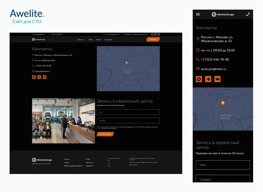This screenshot has height=192, width=263.
Task: Open the chat messenger icon in mobile contacts
Action: tap(199, 79)
